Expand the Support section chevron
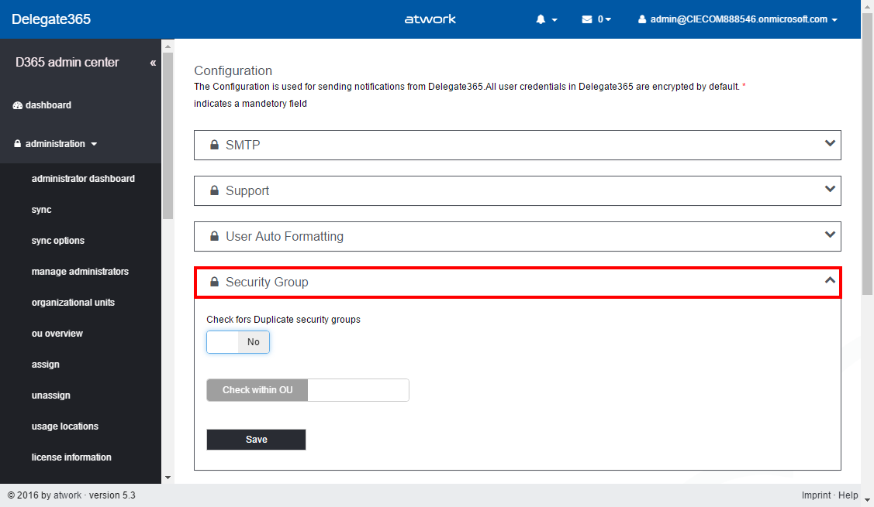This screenshot has width=874, height=507. 830,189
